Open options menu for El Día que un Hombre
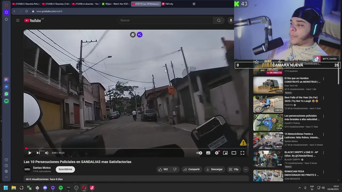 [324, 79]
